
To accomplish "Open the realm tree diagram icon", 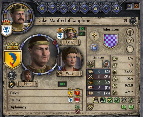I will pos(130,49).
